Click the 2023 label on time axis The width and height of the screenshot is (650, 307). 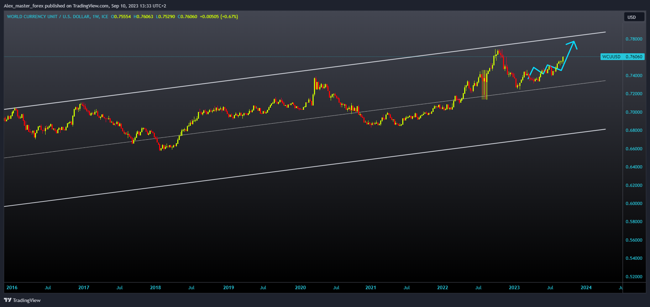514,287
